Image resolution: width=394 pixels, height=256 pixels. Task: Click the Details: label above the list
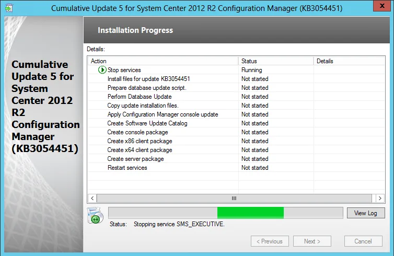pos(96,49)
